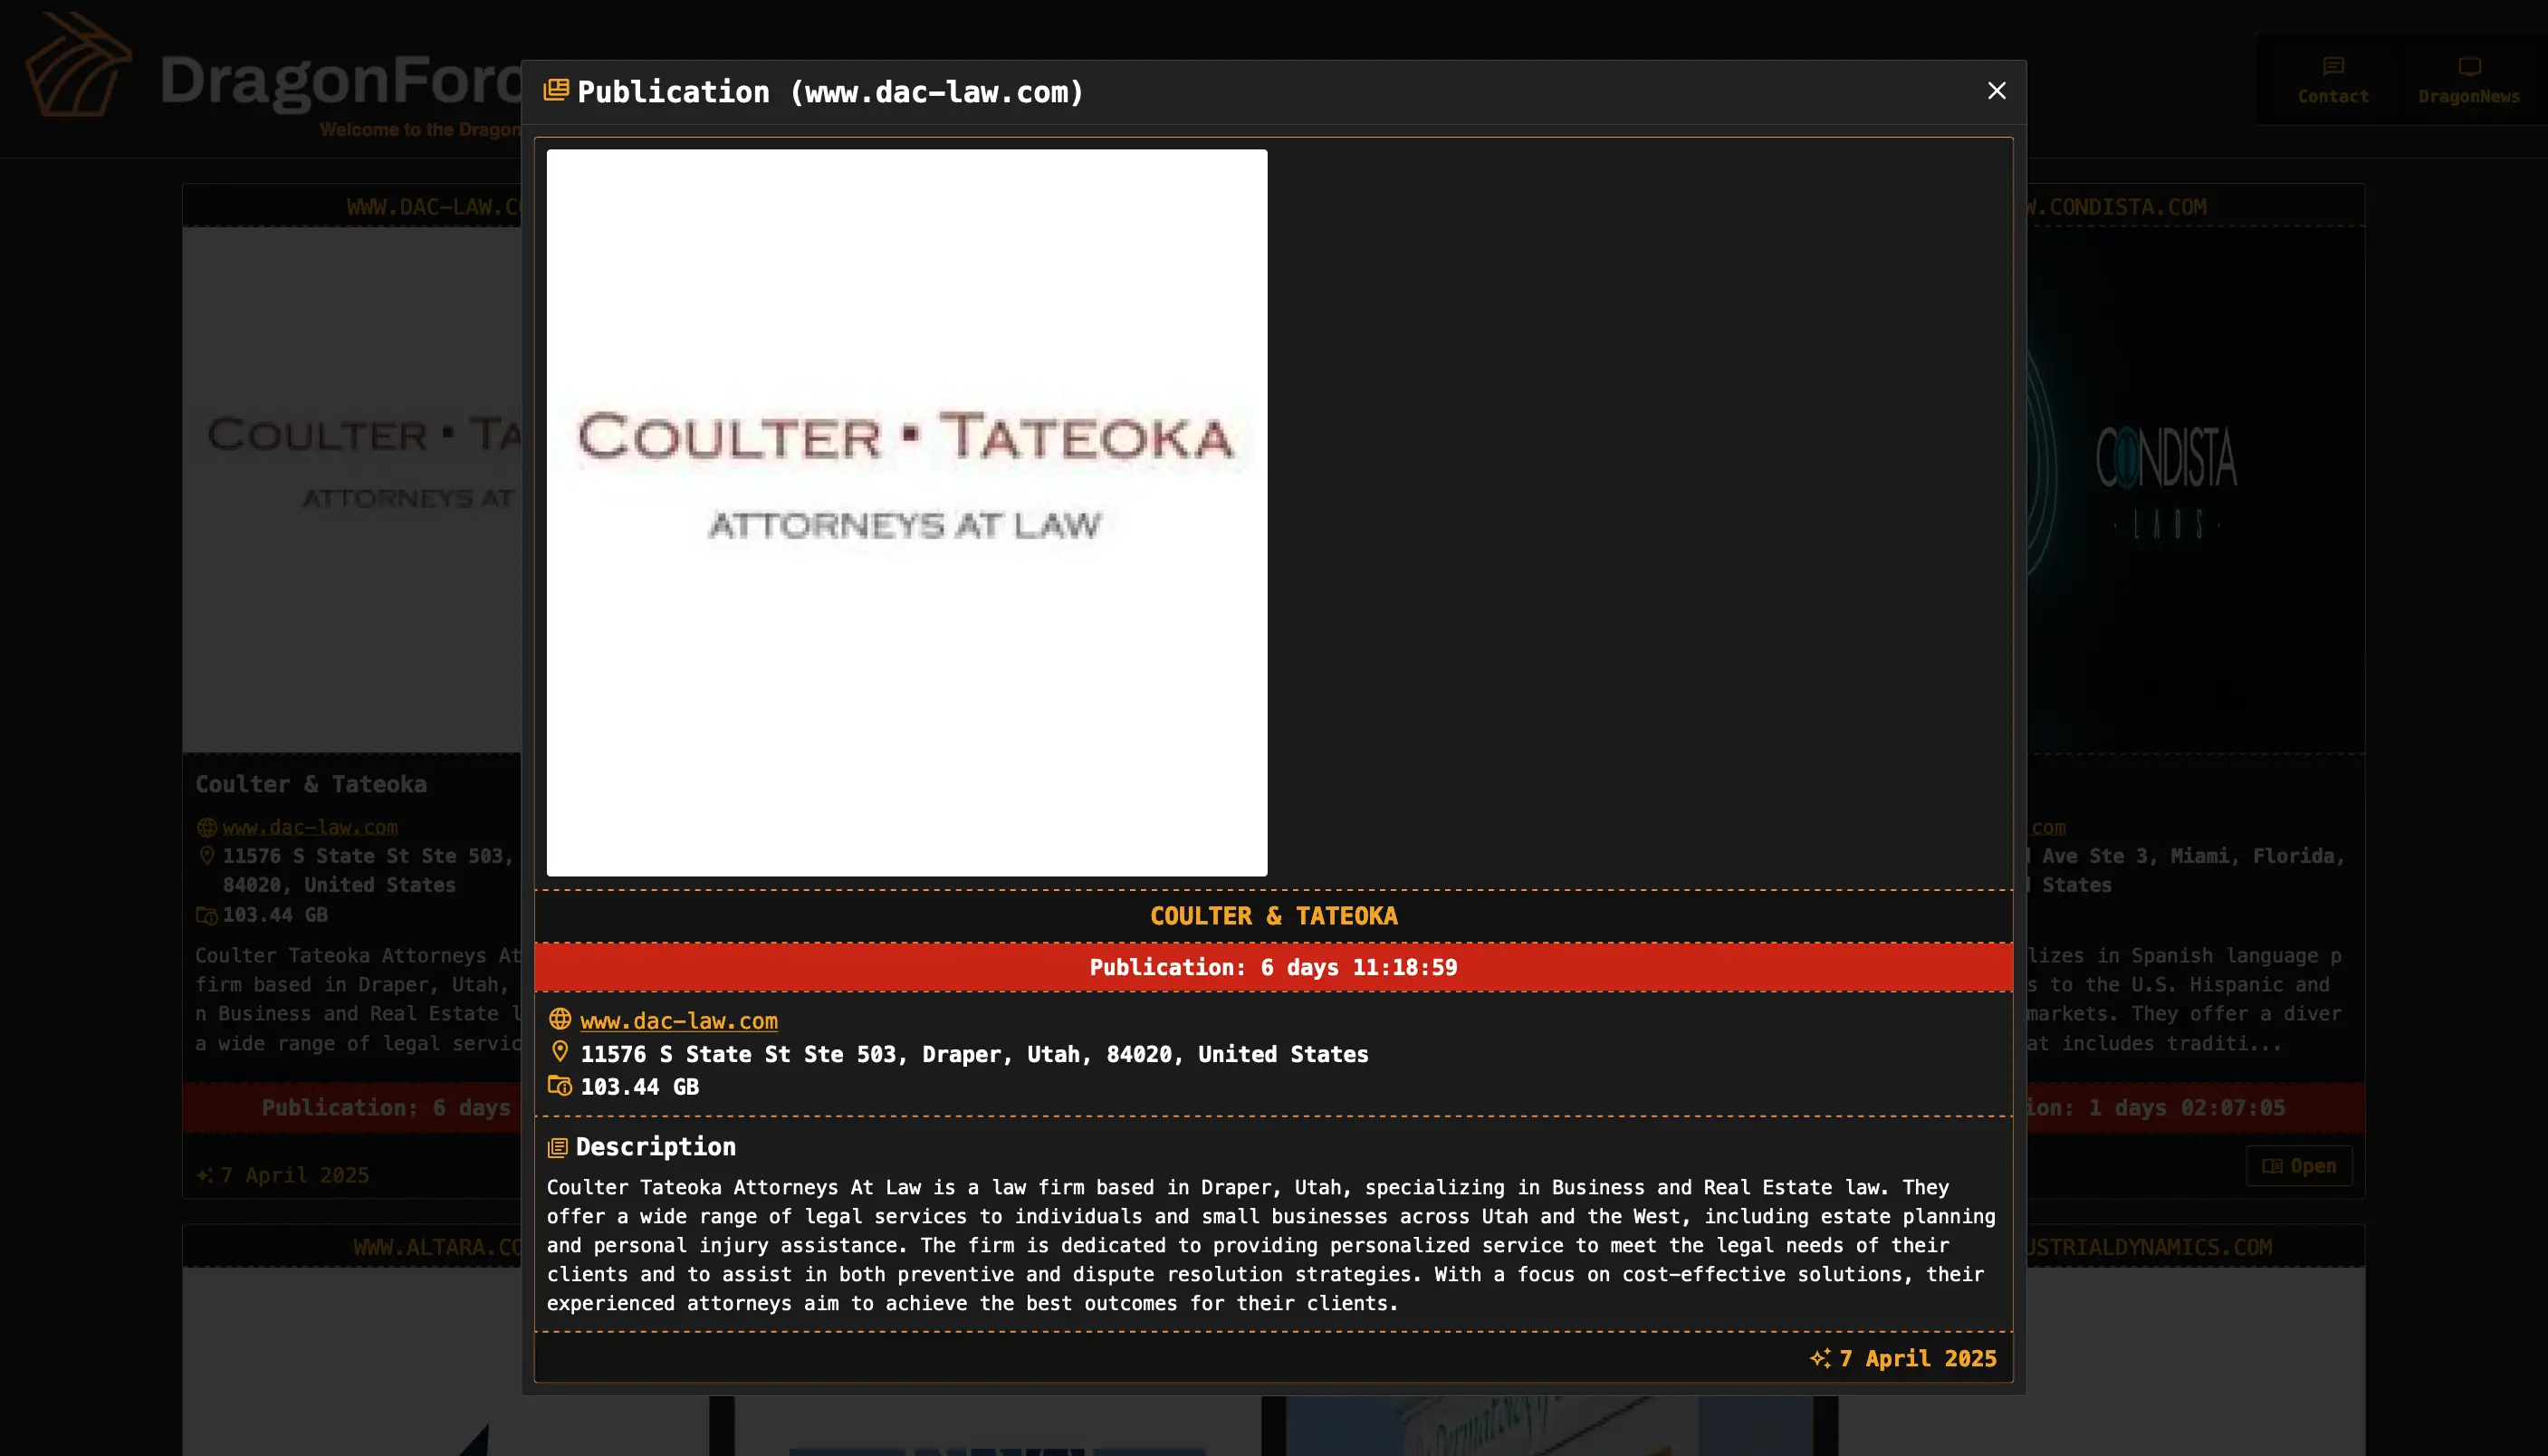Image resolution: width=2548 pixels, height=1456 pixels.
Task: Click the dialog title Publication (www.dac-law.com)
Action: click(x=830, y=92)
